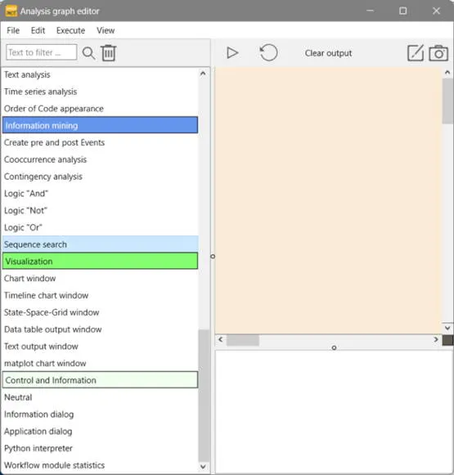This screenshot has height=475, width=454.
Task: Click the app icon in title bar
Action: (x=11, y=11)
